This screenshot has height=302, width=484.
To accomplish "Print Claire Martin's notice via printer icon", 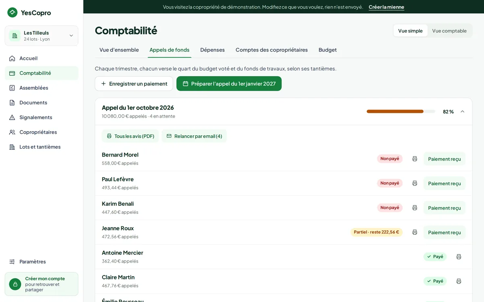I will [x=459, y=281].
